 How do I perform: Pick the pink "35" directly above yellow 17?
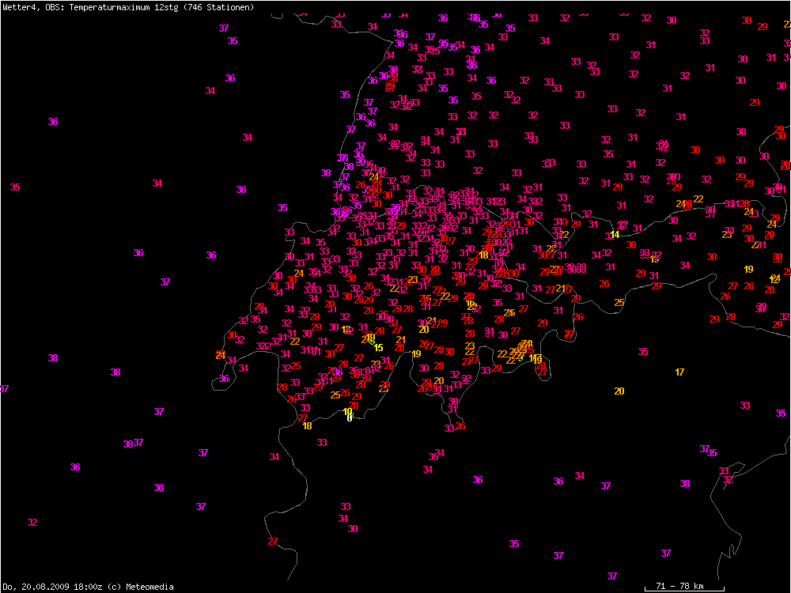[x=643, y=351]
